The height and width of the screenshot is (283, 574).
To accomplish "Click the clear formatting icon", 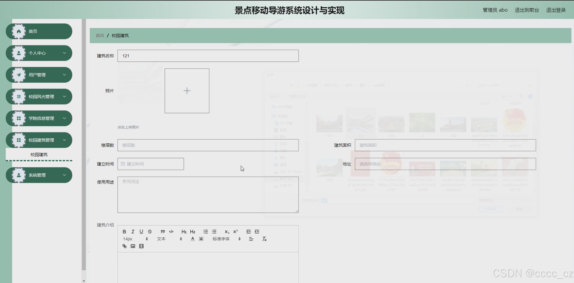I will point(264,239).
